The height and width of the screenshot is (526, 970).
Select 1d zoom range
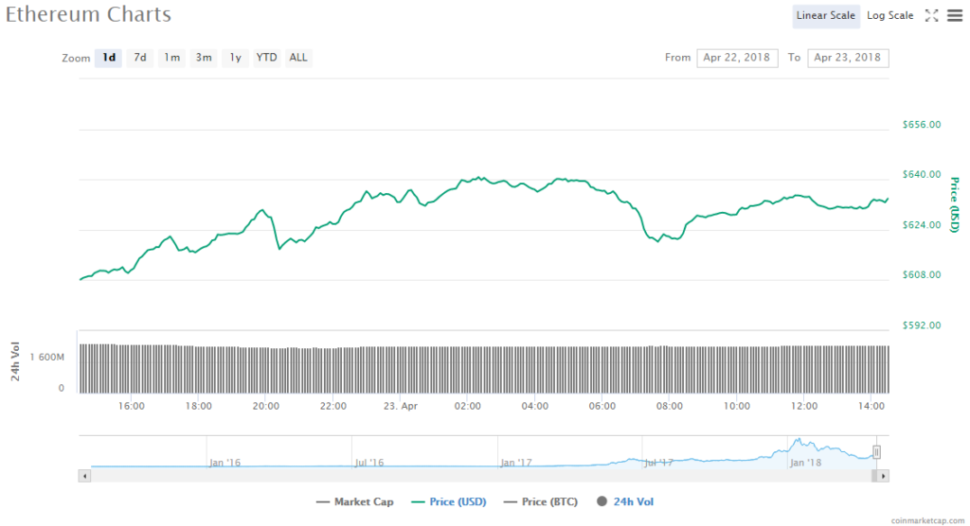pyautogui.click(x=109, y=58)
